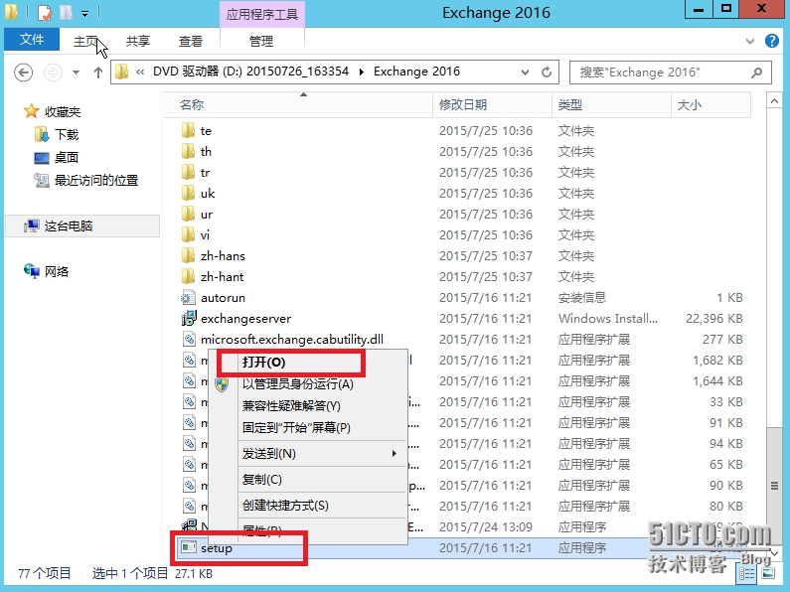
Task: Click the search magnifier icon
Action: [756, 73]
